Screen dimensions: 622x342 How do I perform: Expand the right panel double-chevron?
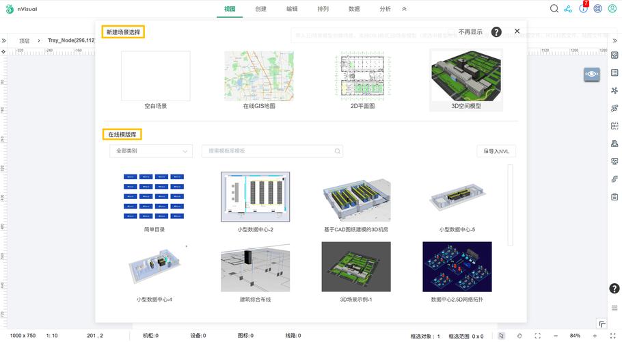click(614, 40)
